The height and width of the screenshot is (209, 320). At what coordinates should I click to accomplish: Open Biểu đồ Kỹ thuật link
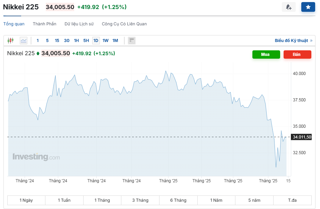point(293,41)
